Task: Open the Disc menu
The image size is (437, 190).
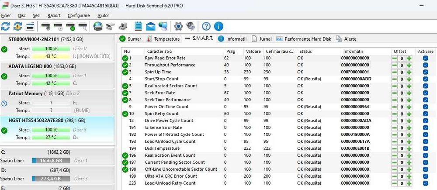Action: click(x=22, y=16)
